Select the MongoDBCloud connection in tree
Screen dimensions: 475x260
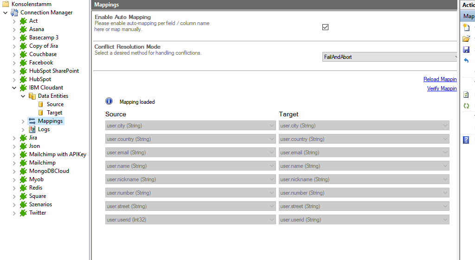[x=49, y=171]
